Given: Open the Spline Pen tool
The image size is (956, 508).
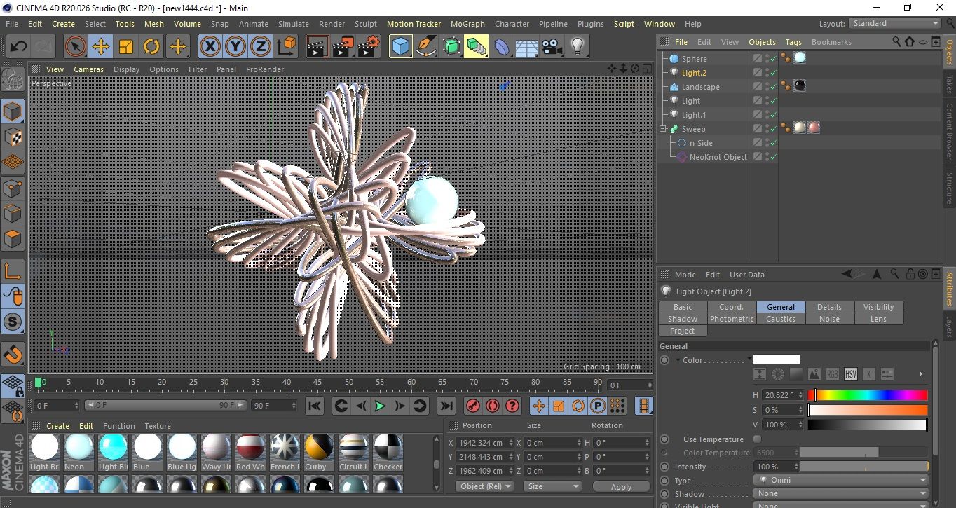Looking at the screenshot, I should tap(425, 47).
